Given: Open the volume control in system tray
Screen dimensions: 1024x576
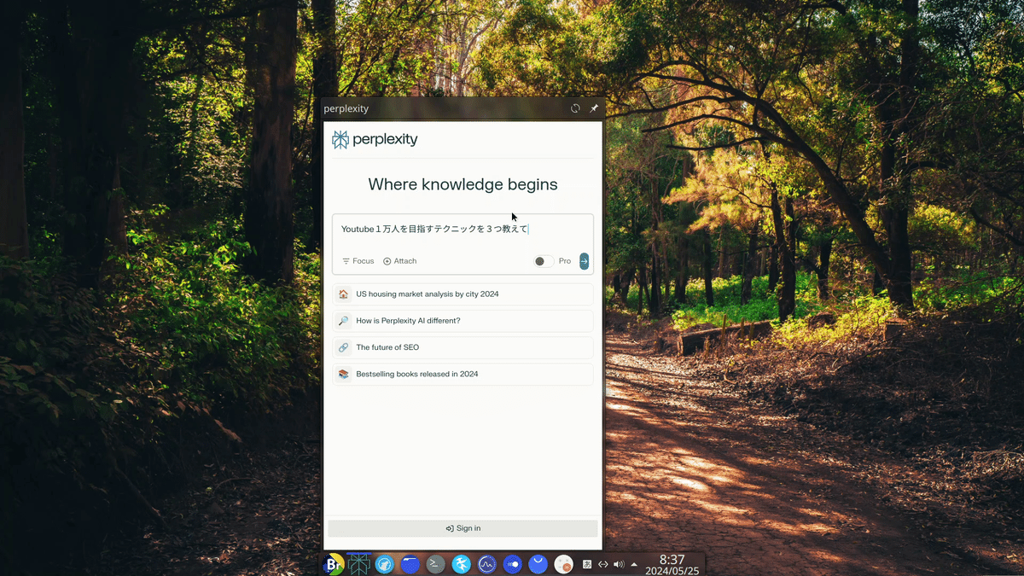Looking at the screenshot, I should [619, 564].
